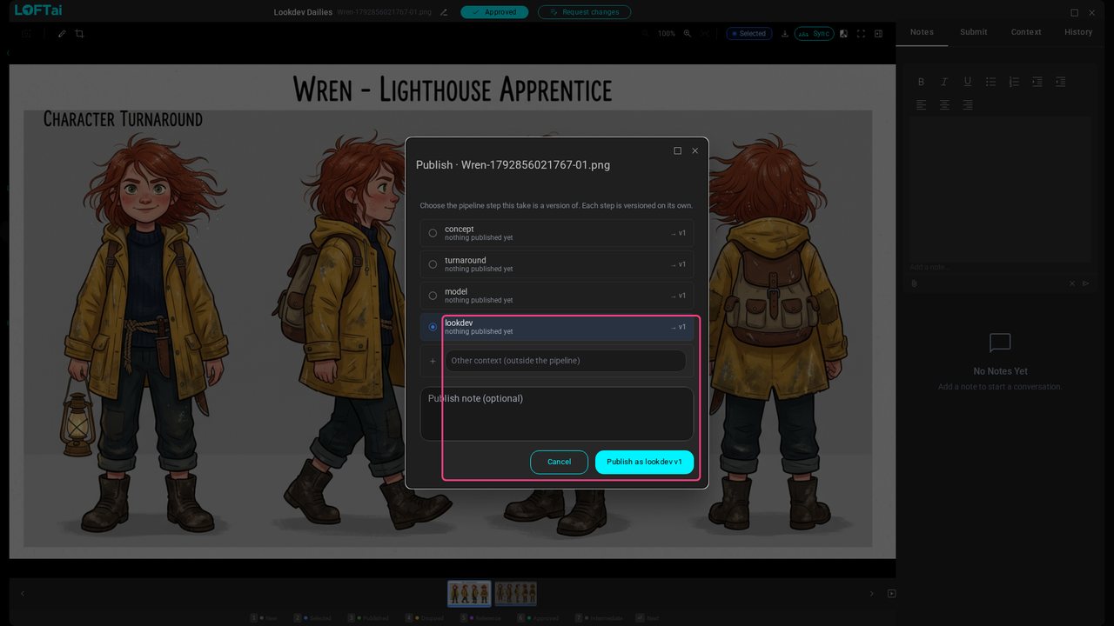The width and height of the screenshot is (1114, 626).
Task: Click Publish as lookdev v1
Action: [644, 462]
